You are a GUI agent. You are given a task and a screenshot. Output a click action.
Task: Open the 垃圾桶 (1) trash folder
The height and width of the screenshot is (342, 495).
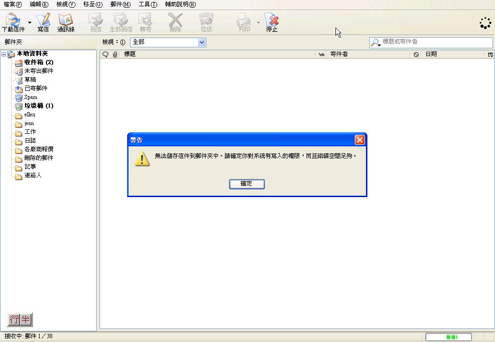39,106
